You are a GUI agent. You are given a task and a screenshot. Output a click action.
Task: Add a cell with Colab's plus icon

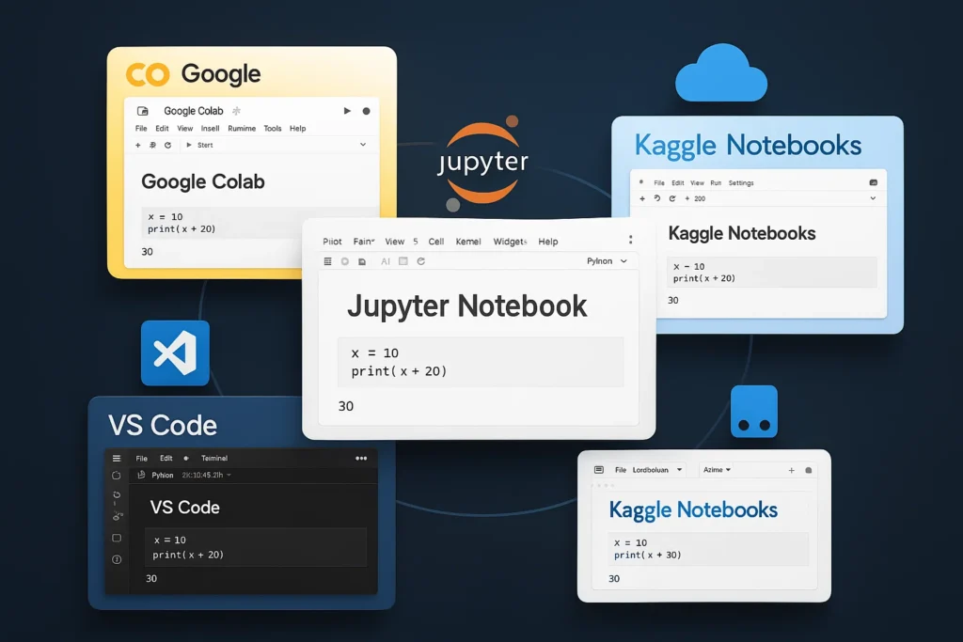[138, 146]
